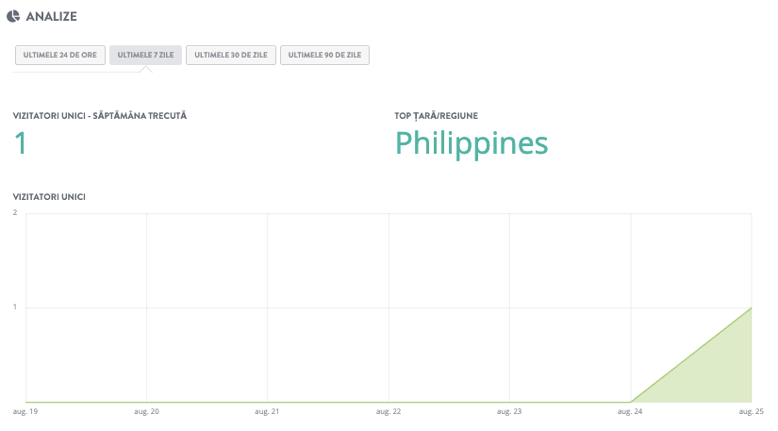Image resolution: width=778 pixels, height=431 pixels.
Task: Select the Philippines top country value
Action: (x=471, y=142)
